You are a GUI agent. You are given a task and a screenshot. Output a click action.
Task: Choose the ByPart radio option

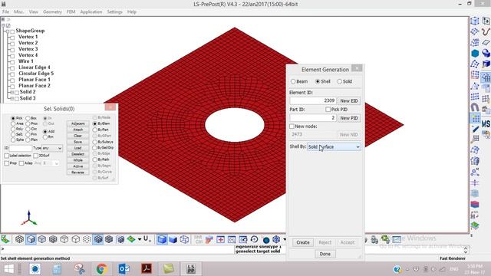pos(95,130)
